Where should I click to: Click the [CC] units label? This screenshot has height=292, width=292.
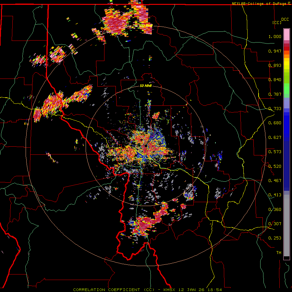(277, 22)
